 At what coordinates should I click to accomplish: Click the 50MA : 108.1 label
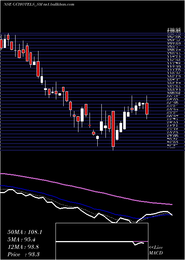point(25,232)
